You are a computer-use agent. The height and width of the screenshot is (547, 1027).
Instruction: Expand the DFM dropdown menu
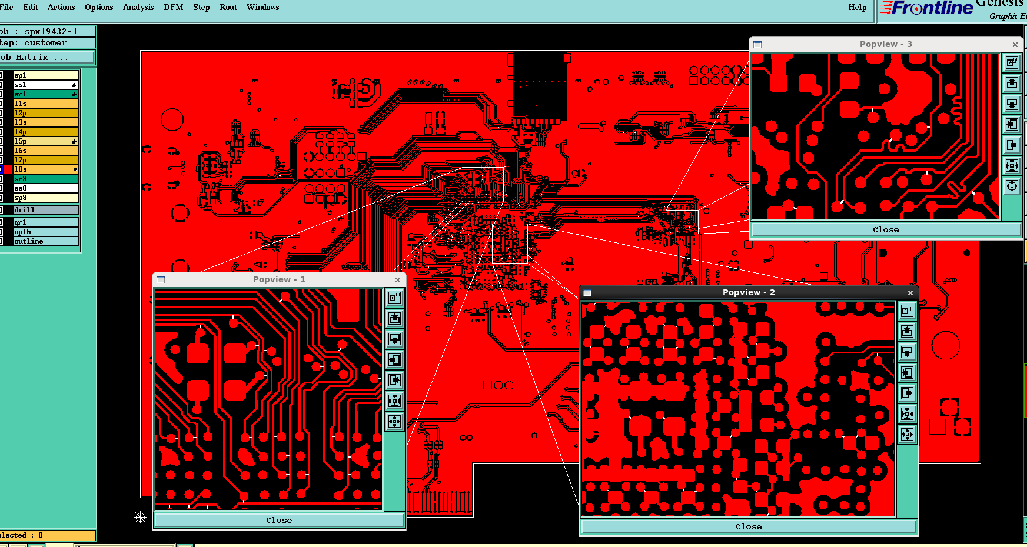[x=173, y=8]
